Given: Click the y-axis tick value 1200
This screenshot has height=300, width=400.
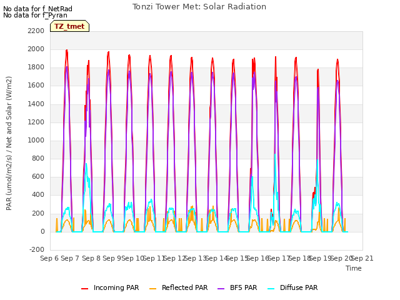Looking at the screenshot, I should (x=36, y=122).
